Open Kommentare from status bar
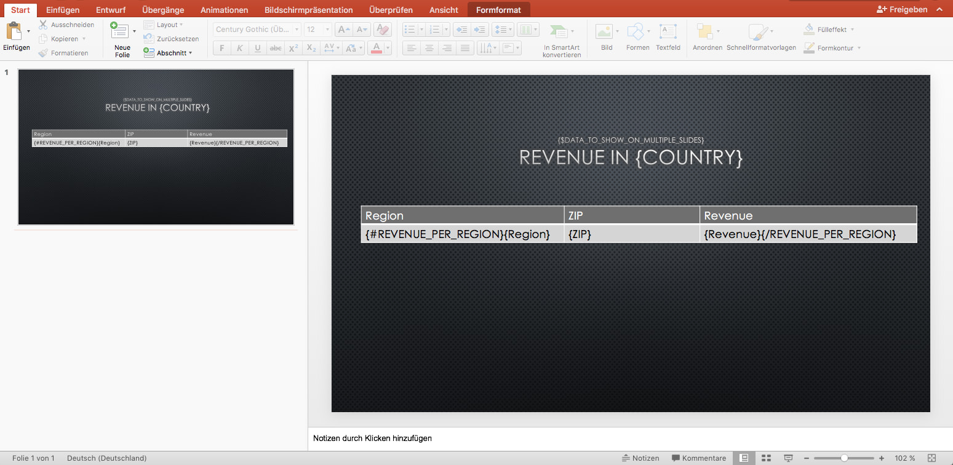This screenshot has width=953, height=465. [699, 458]
